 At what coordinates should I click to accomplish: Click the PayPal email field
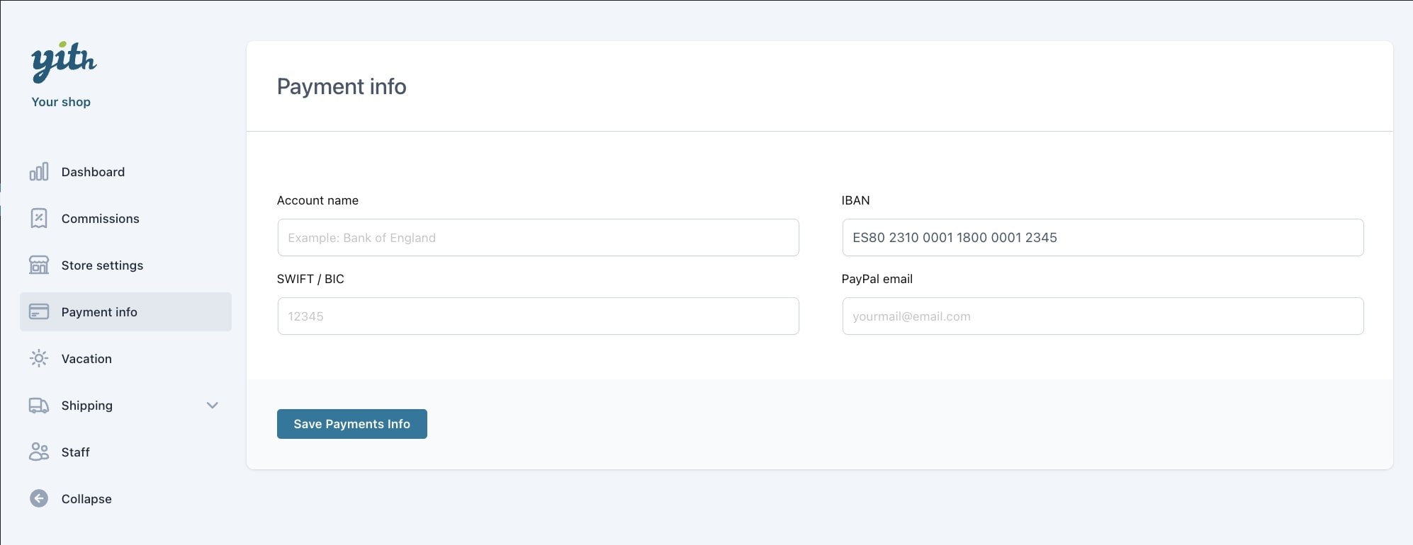click(x=1102, y=316)
